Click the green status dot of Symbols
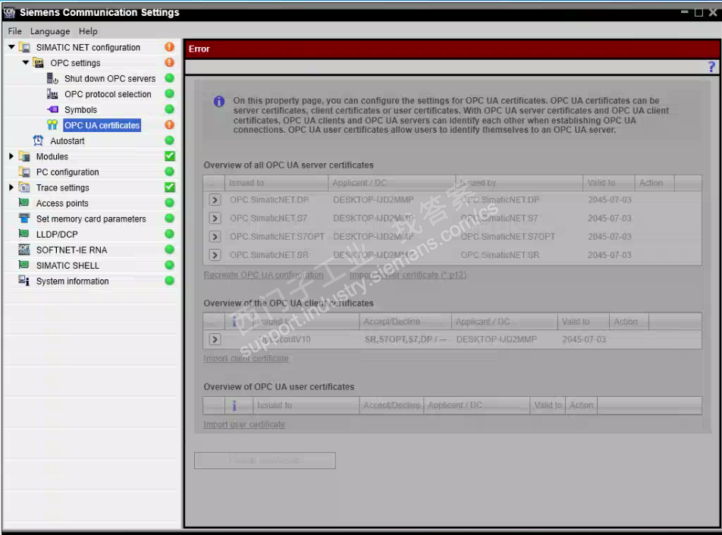The width and height of the screenshot is (722, 535). tap(169, 109)
